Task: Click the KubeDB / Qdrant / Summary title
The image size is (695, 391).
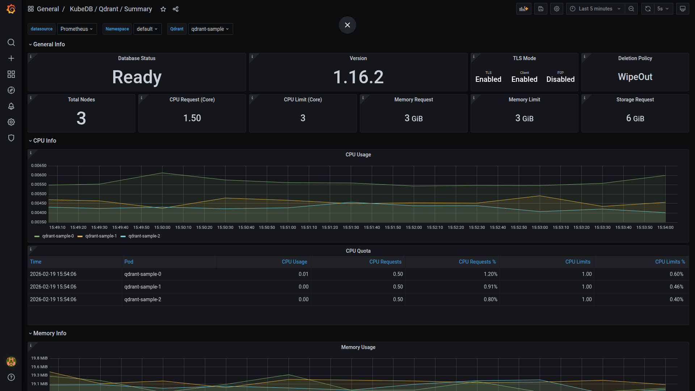Action: tap(111, 9)
